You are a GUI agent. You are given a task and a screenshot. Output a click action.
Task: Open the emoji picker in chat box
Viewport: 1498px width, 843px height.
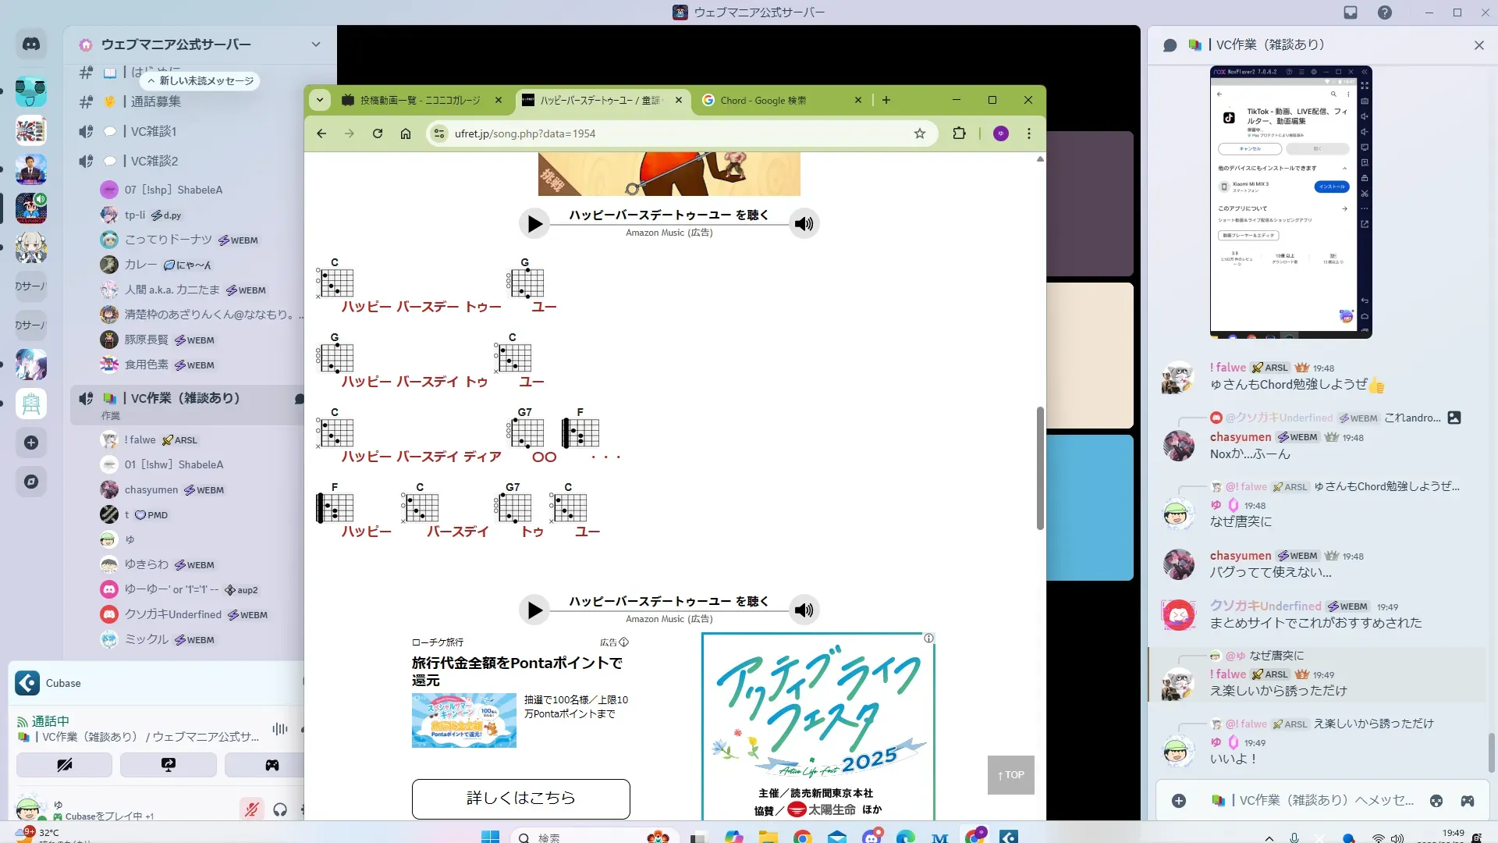tap(1436, 800)
